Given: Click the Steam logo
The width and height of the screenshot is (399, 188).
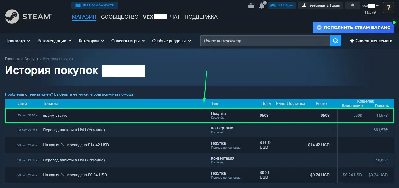Looking at the screenshot, I should click(28, 17).
